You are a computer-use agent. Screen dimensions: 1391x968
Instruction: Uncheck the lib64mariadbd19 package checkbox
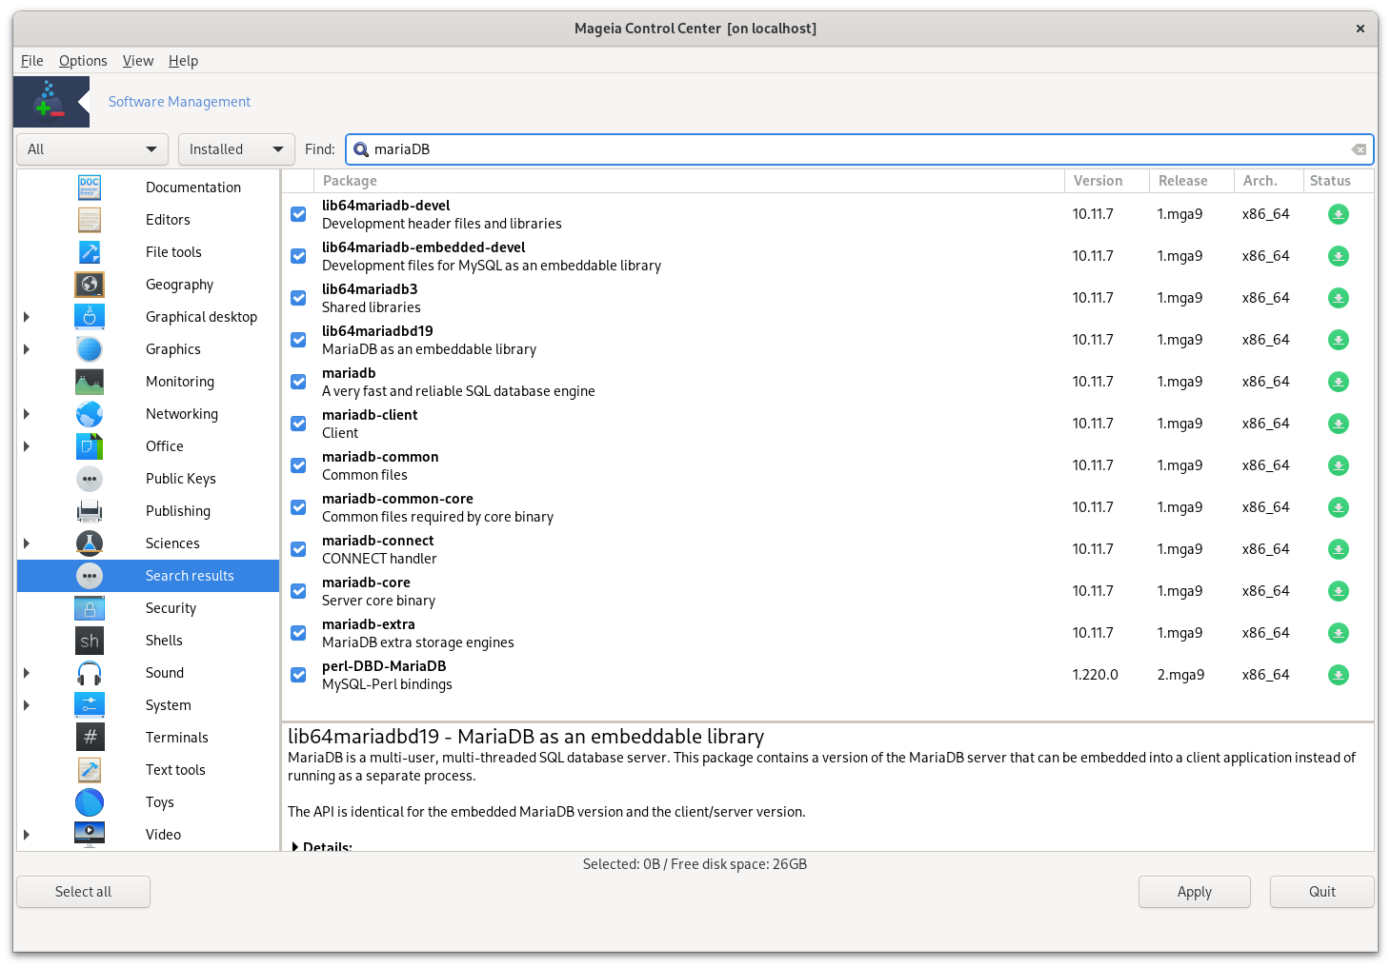tap(298, 340)
